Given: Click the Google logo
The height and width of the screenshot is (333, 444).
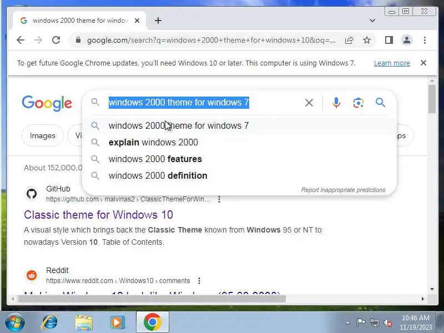Looking at the screenshot, I should point(47,103).
